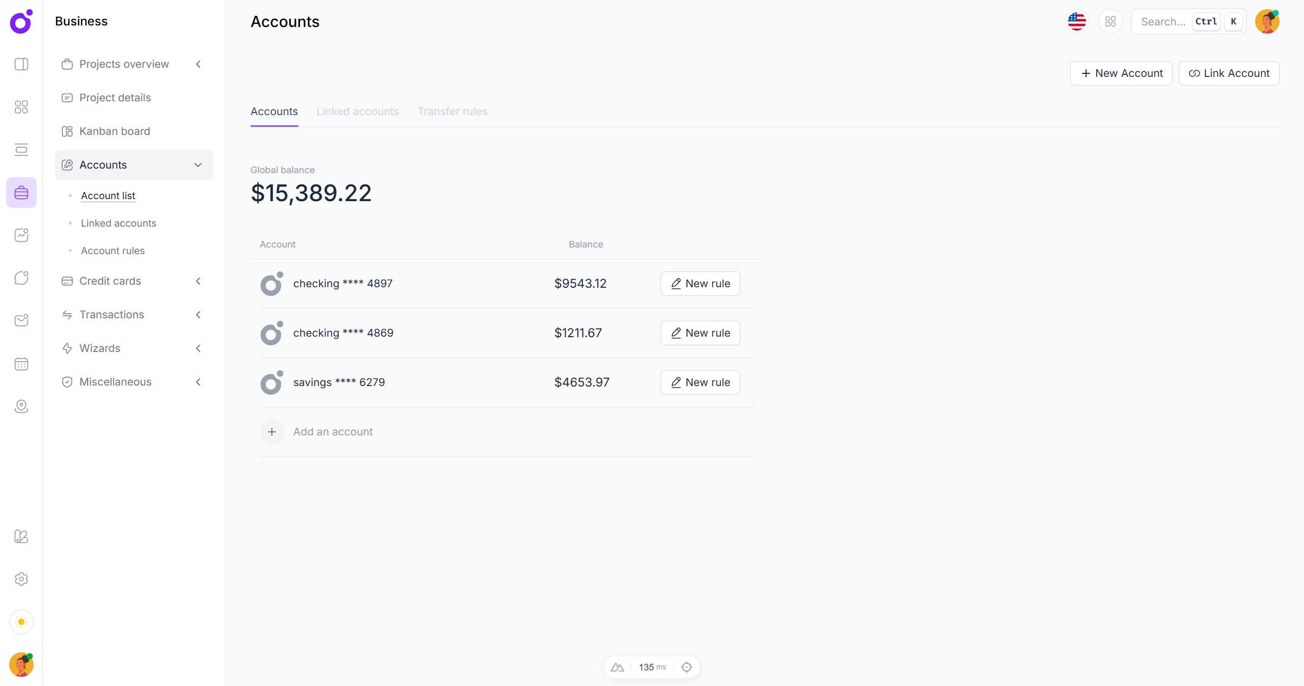This screenshot has width=1304, height=686.
Task: Click the inspector target icon in bottom devtools bar
Action: (x=686, y=667)
